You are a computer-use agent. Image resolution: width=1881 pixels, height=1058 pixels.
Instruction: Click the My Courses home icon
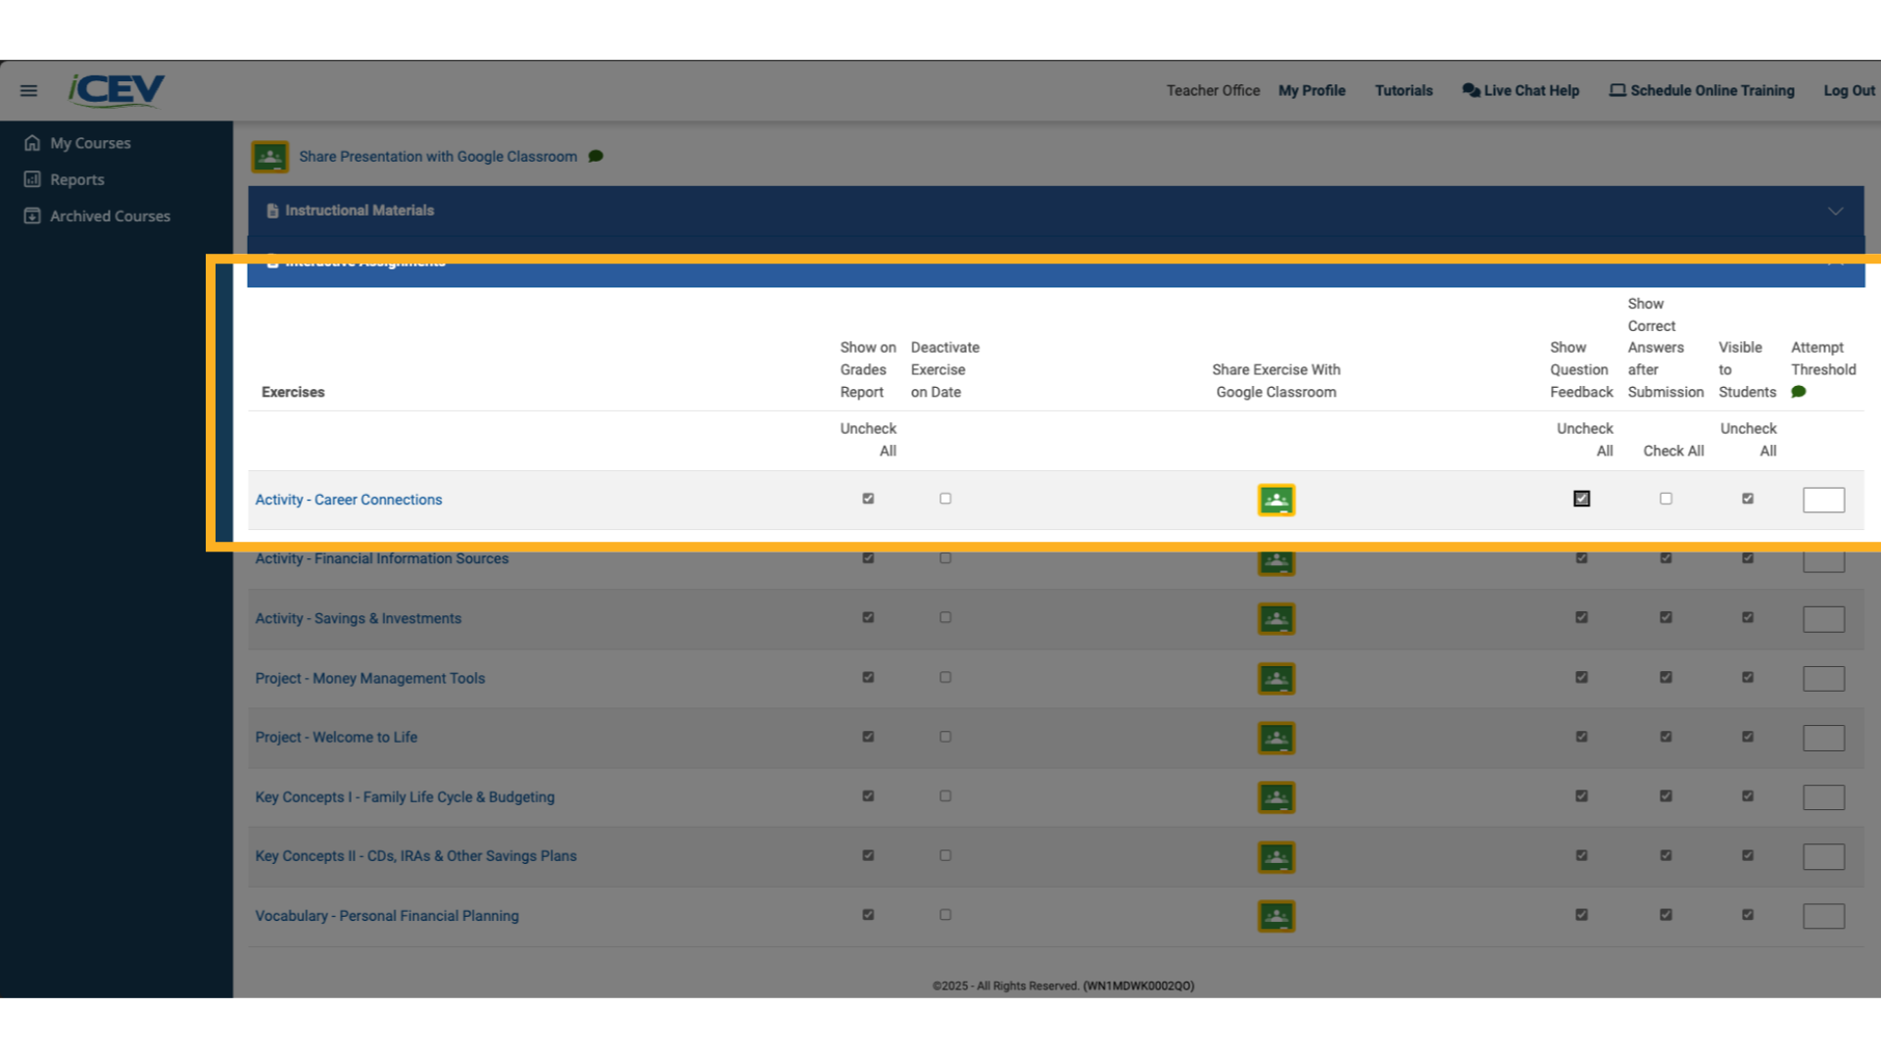[32, 143]
